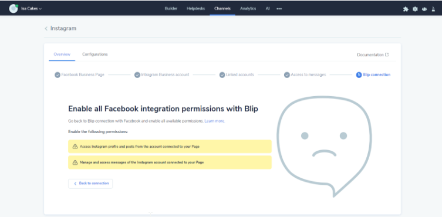Screen dimensions: 442x217
Task: Open the Helpdesks menu
Action: 195,8
